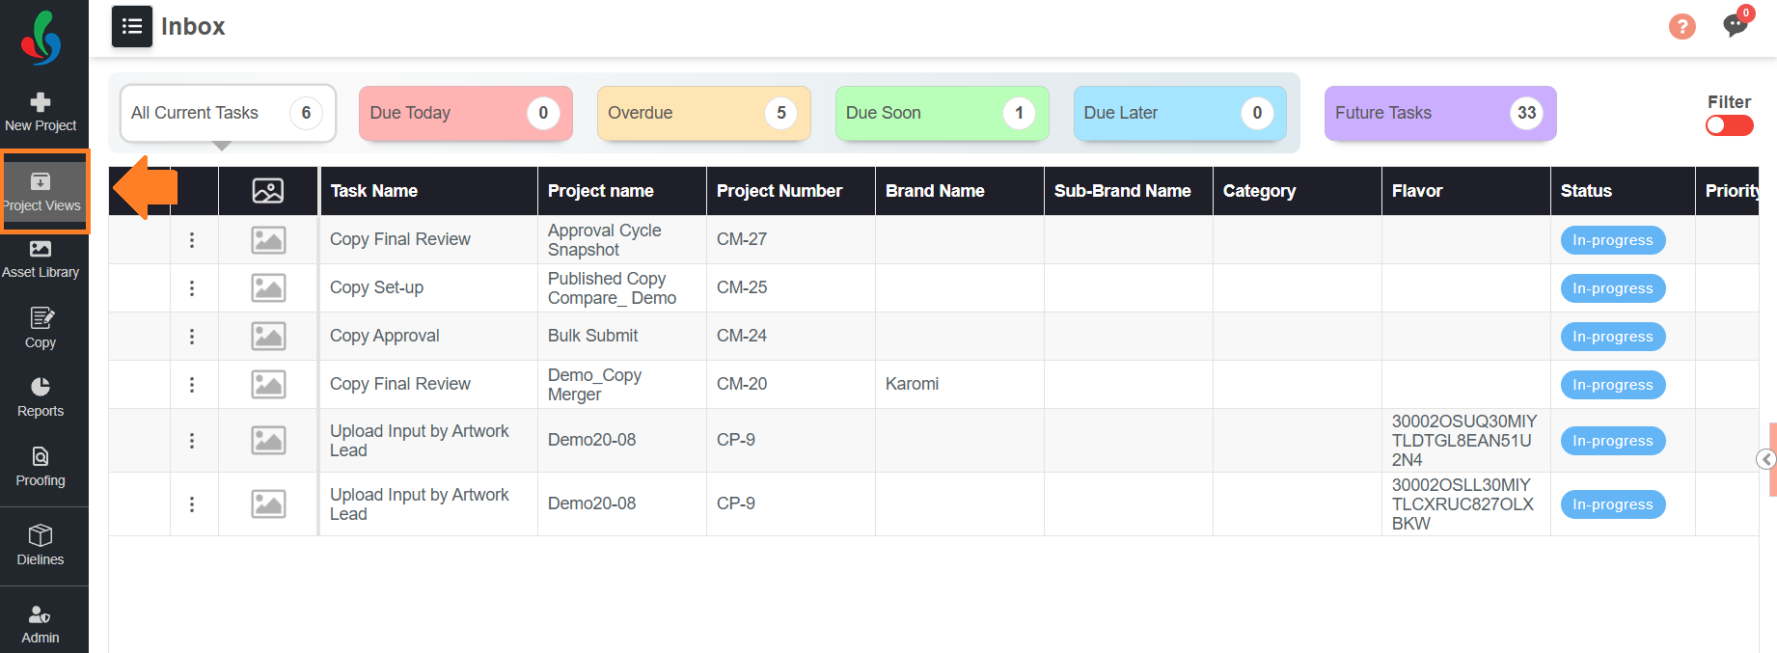
Task: Show the Future Tasks list
Action: (1440, 113)
